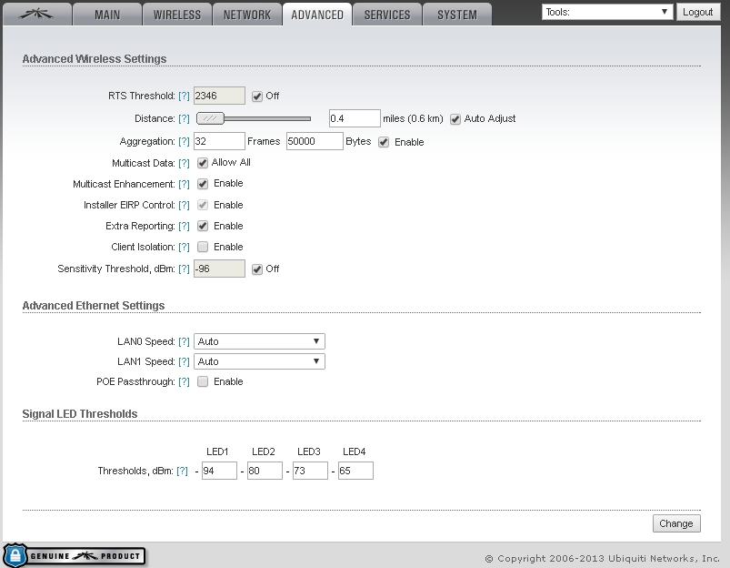Enable POE Passthrough checkbox

pyautogui.click(x=203, y=381)
